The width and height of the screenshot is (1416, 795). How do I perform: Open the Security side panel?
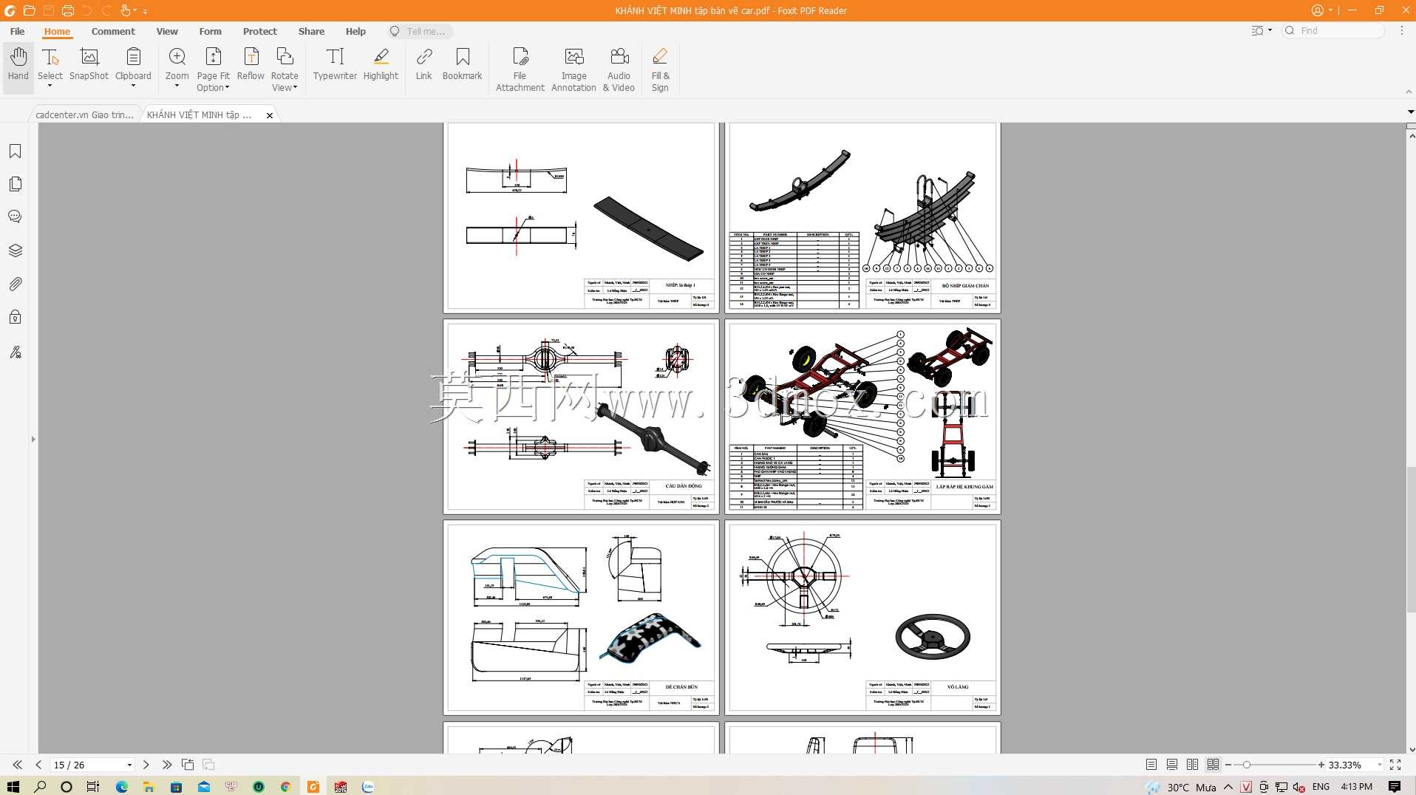tap(15, 317)
